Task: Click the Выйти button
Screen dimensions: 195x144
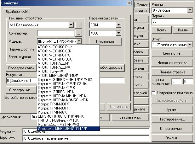Action: [x=183, y=30]
